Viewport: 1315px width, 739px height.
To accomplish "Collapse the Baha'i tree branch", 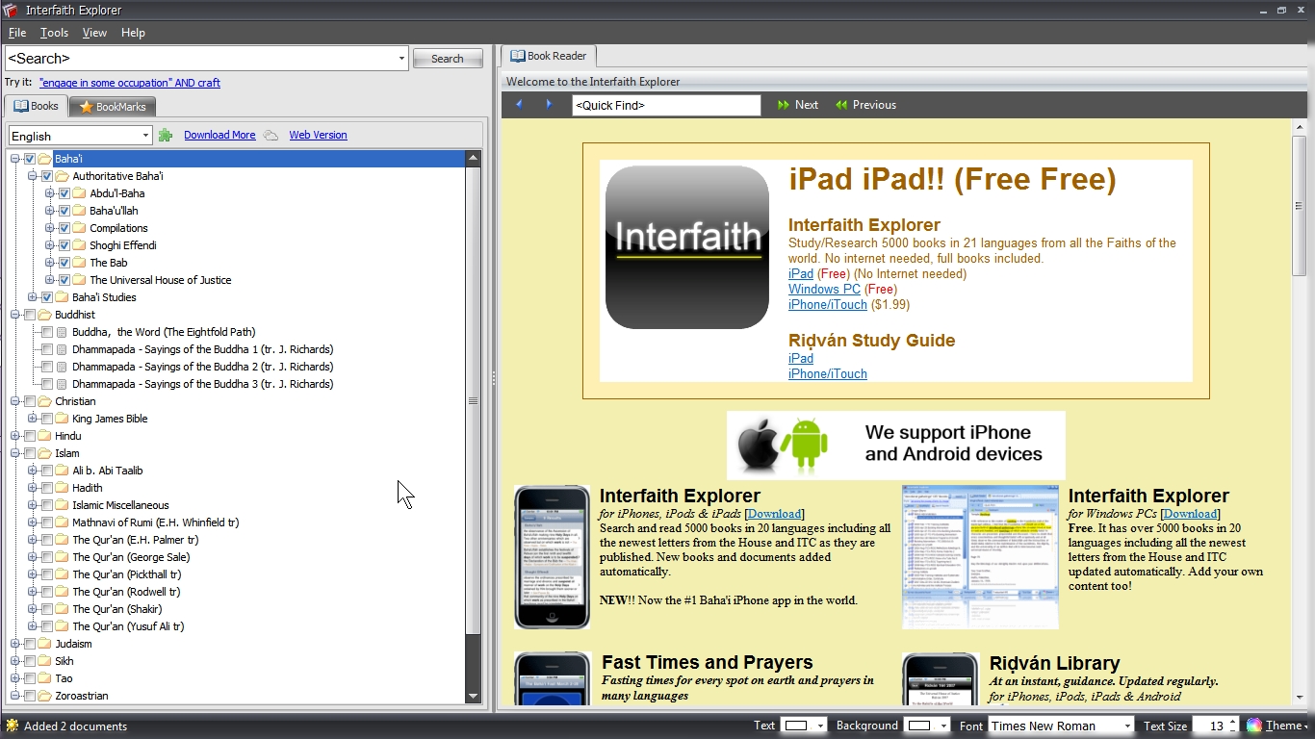I will pyautogui.click(x=15, y=158).
